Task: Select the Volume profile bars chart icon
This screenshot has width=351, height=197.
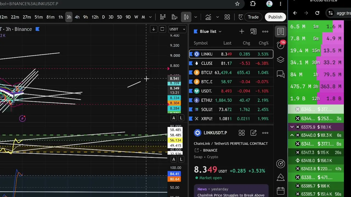Action: (x=174, y=17)
